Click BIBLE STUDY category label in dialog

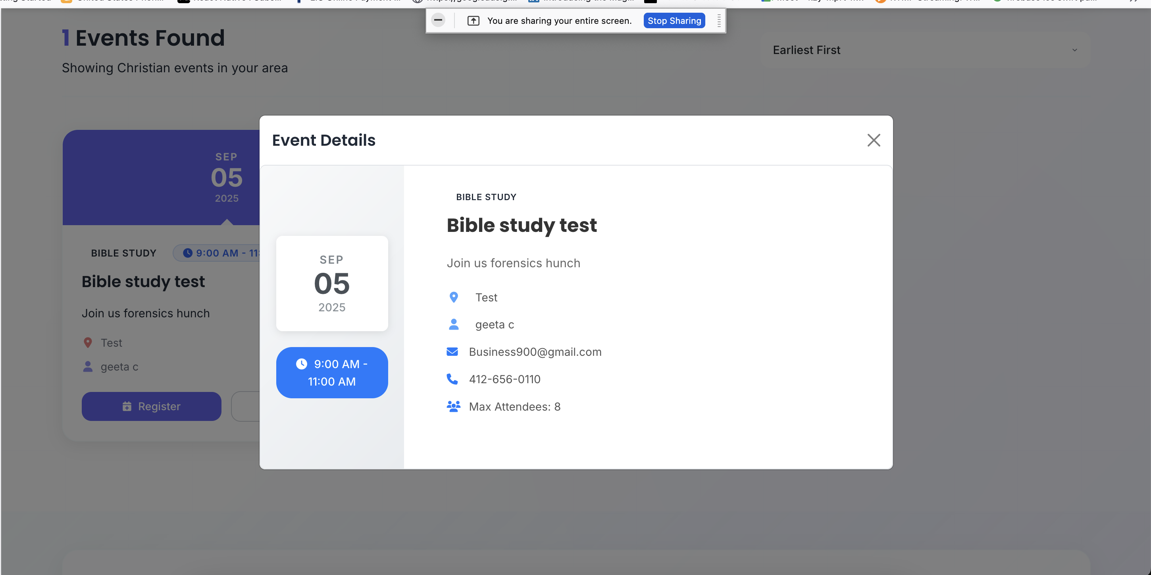(x=486, y=197)
